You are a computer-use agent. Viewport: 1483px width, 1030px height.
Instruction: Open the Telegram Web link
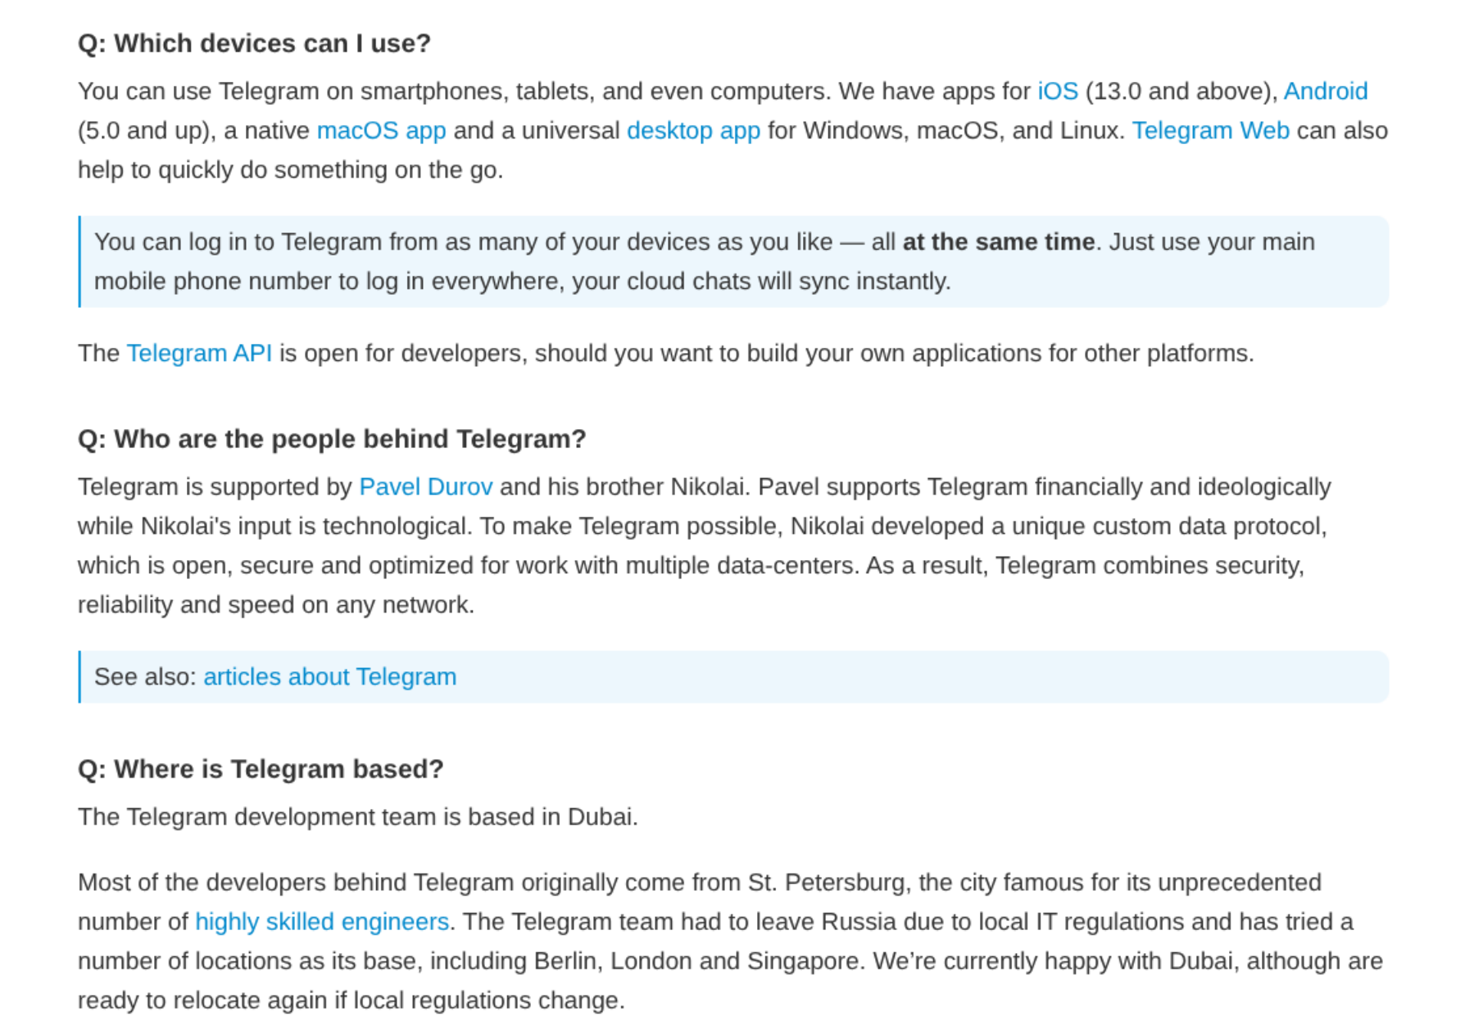tap(1210, 130)
